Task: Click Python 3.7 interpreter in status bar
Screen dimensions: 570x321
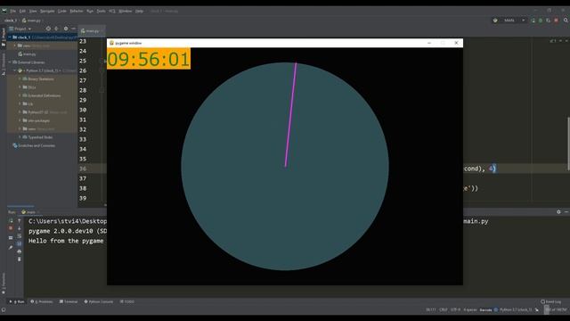Action: pyautogui.click(x=516, y=309)
